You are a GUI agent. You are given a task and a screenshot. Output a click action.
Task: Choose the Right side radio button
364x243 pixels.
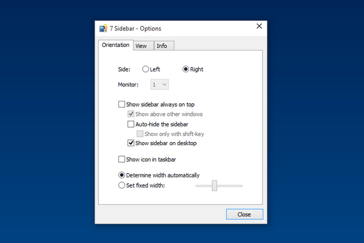(x=186, y=69)
